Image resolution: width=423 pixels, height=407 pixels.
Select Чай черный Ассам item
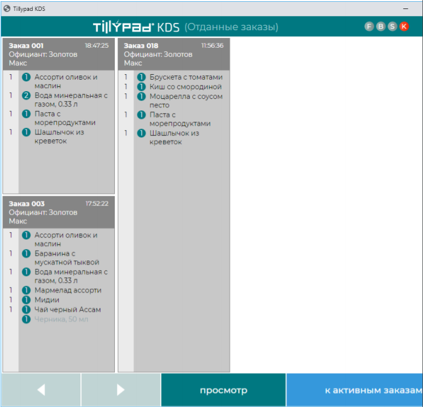68,309
